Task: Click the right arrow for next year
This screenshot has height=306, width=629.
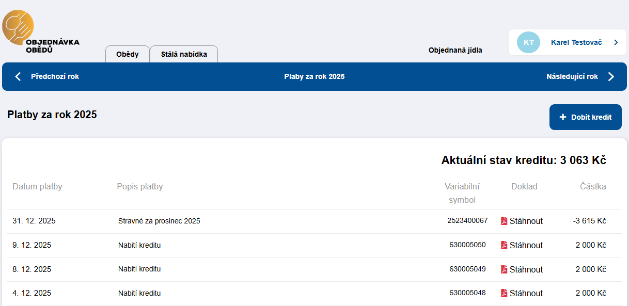Action: [611, 77]
